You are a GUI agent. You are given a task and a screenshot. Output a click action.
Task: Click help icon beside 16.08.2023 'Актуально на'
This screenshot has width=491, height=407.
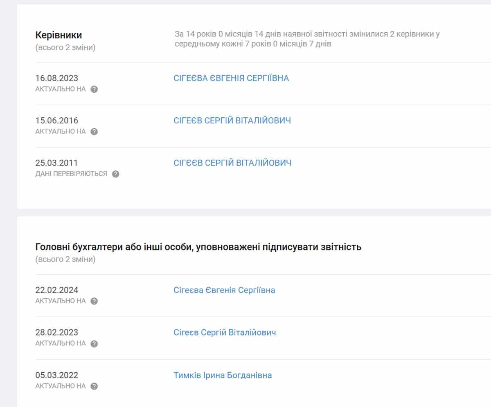click(x=94, y=89)
